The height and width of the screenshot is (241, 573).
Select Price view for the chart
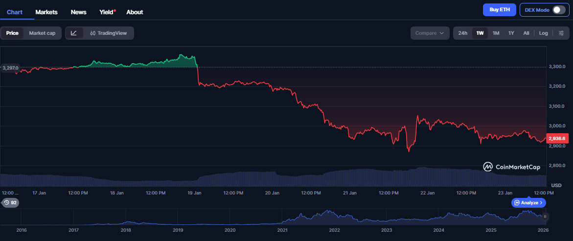coord(12,33)
